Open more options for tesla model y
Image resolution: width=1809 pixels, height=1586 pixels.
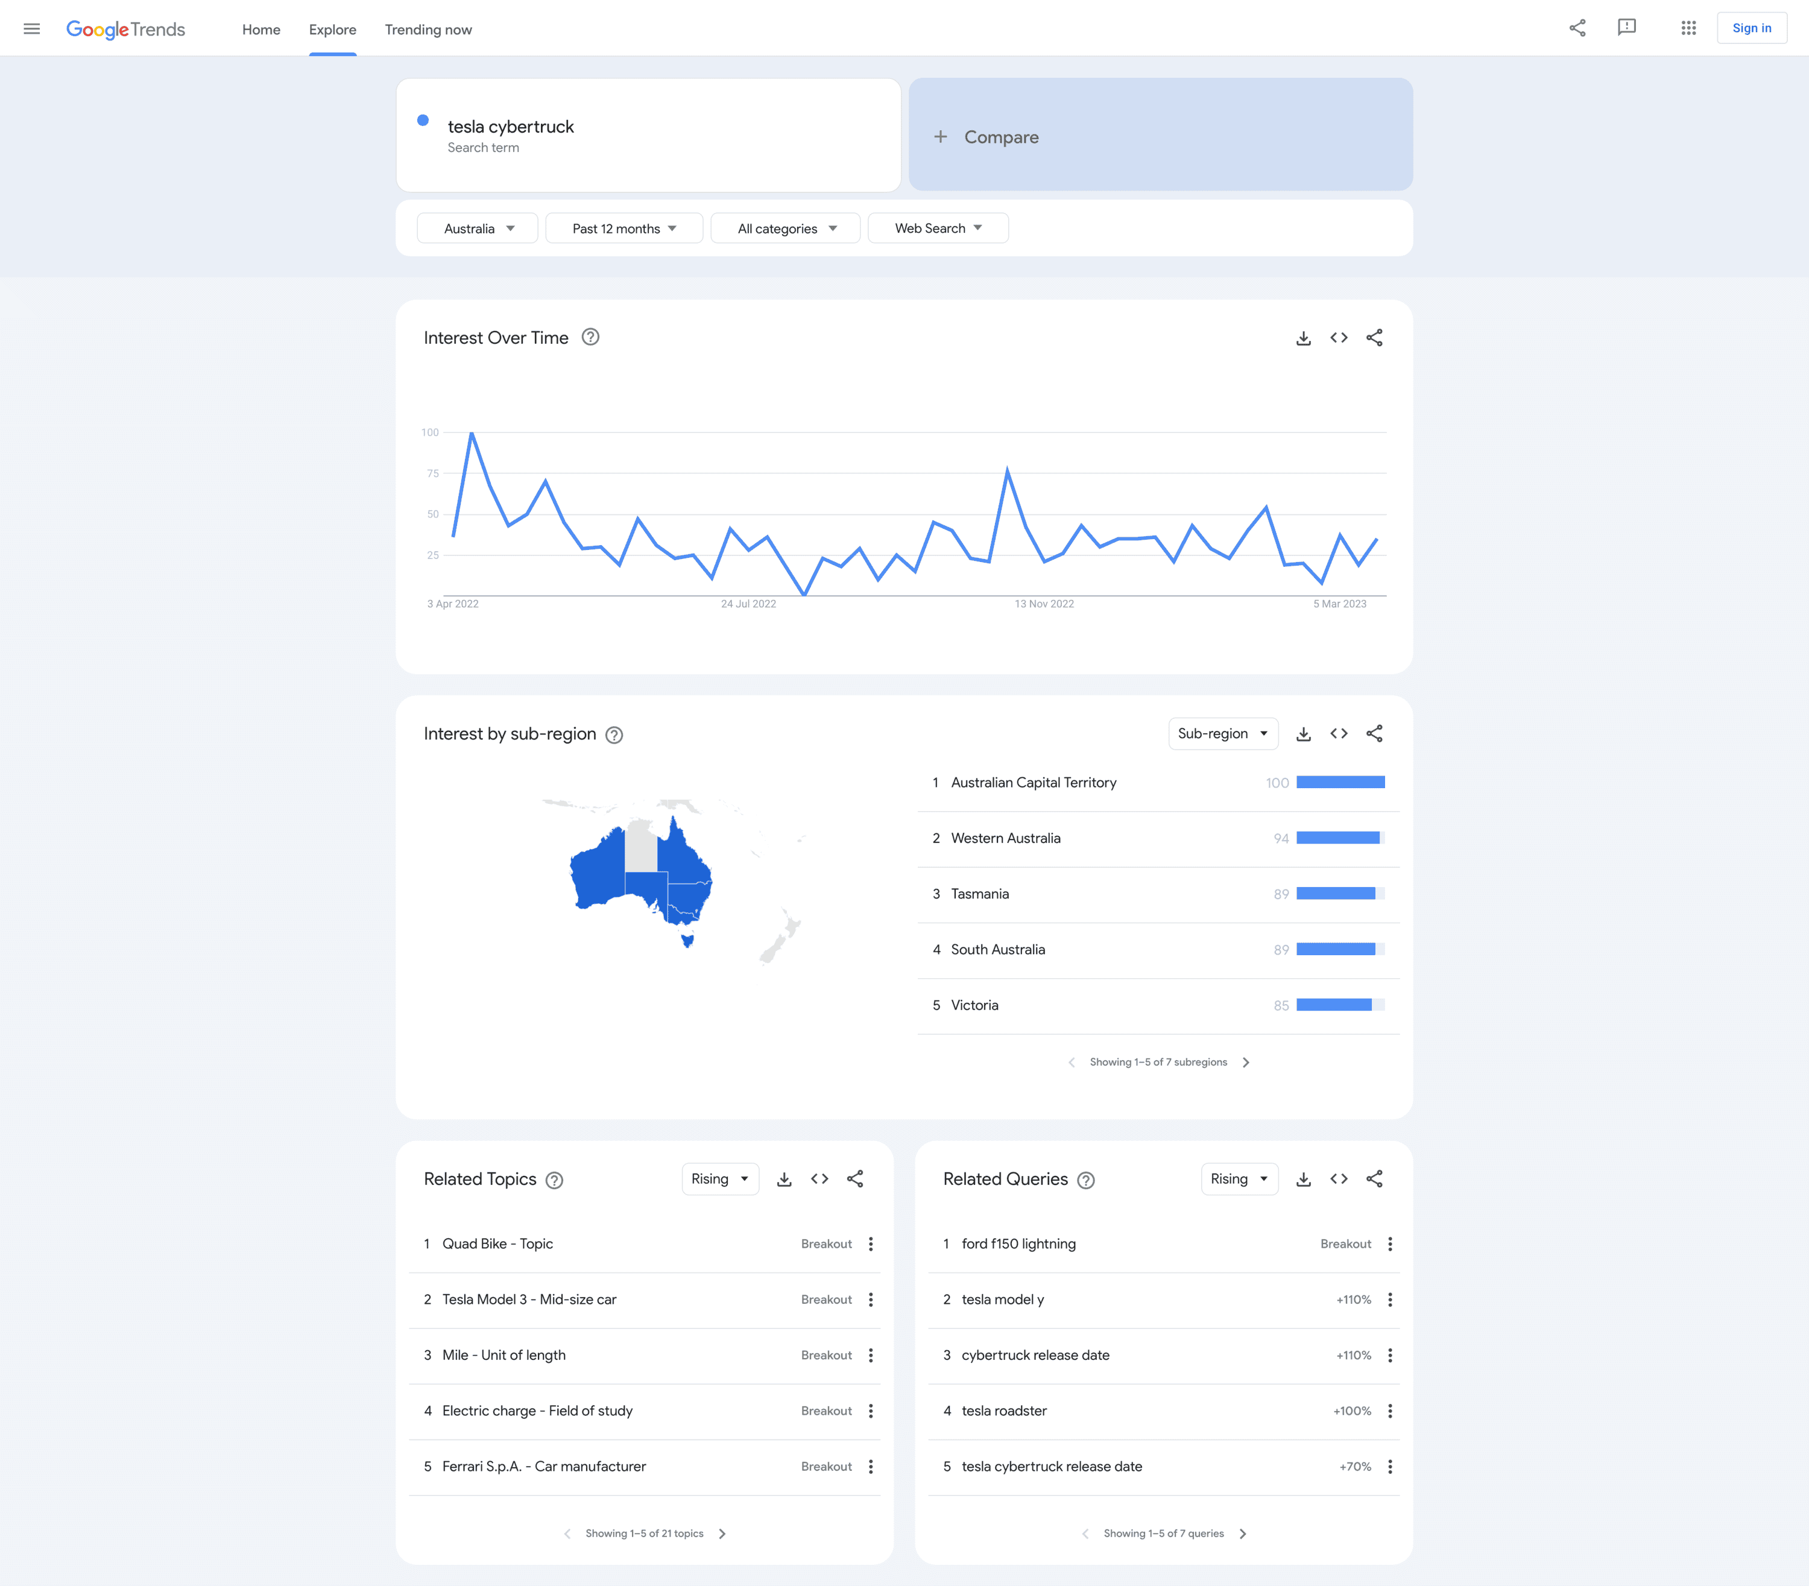coord(1391,1299)
